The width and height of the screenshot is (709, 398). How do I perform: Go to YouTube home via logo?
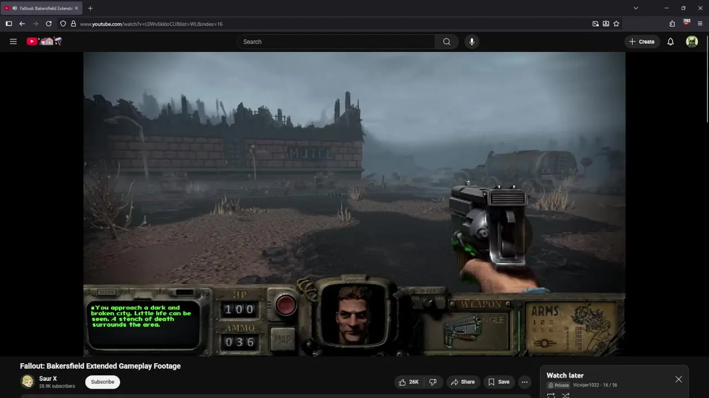coord(44,41)
